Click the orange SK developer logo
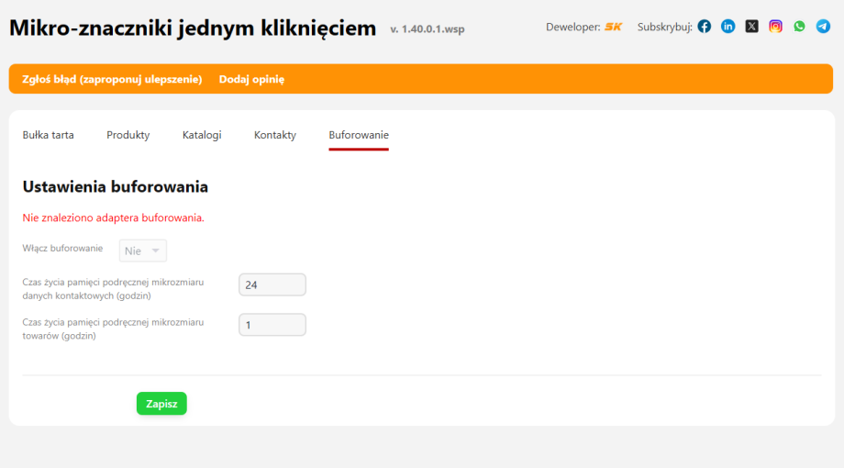The width and height of the screenshot is (844, 468). [613, 27]
